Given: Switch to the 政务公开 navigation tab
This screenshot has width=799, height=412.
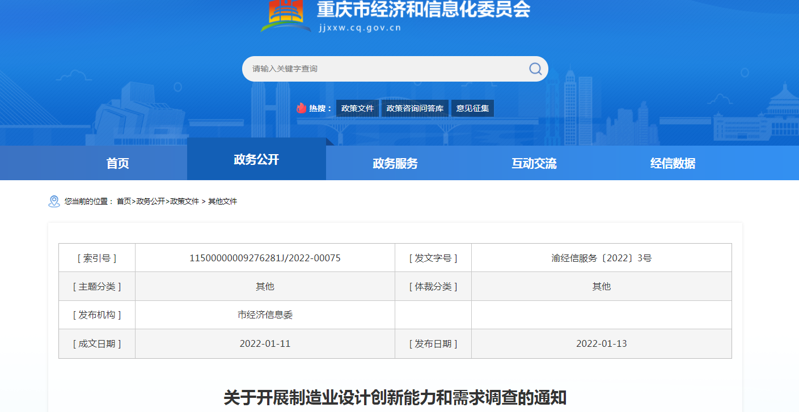Looking at the screenshot, I should coord(256,159).
